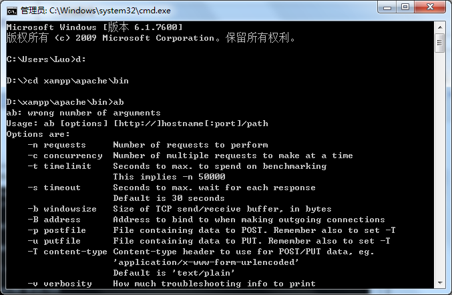
Task: Click the C:\Windows\system32\cmd.exe title text
Action: click(110, 11)
